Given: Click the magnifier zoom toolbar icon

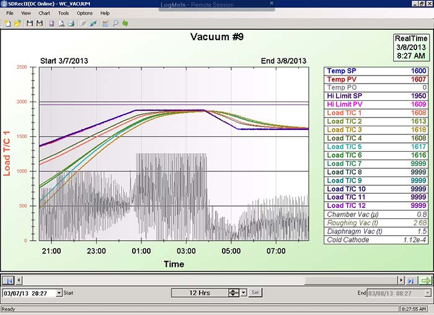Looking at the screenshot, I should pos(115,24).
